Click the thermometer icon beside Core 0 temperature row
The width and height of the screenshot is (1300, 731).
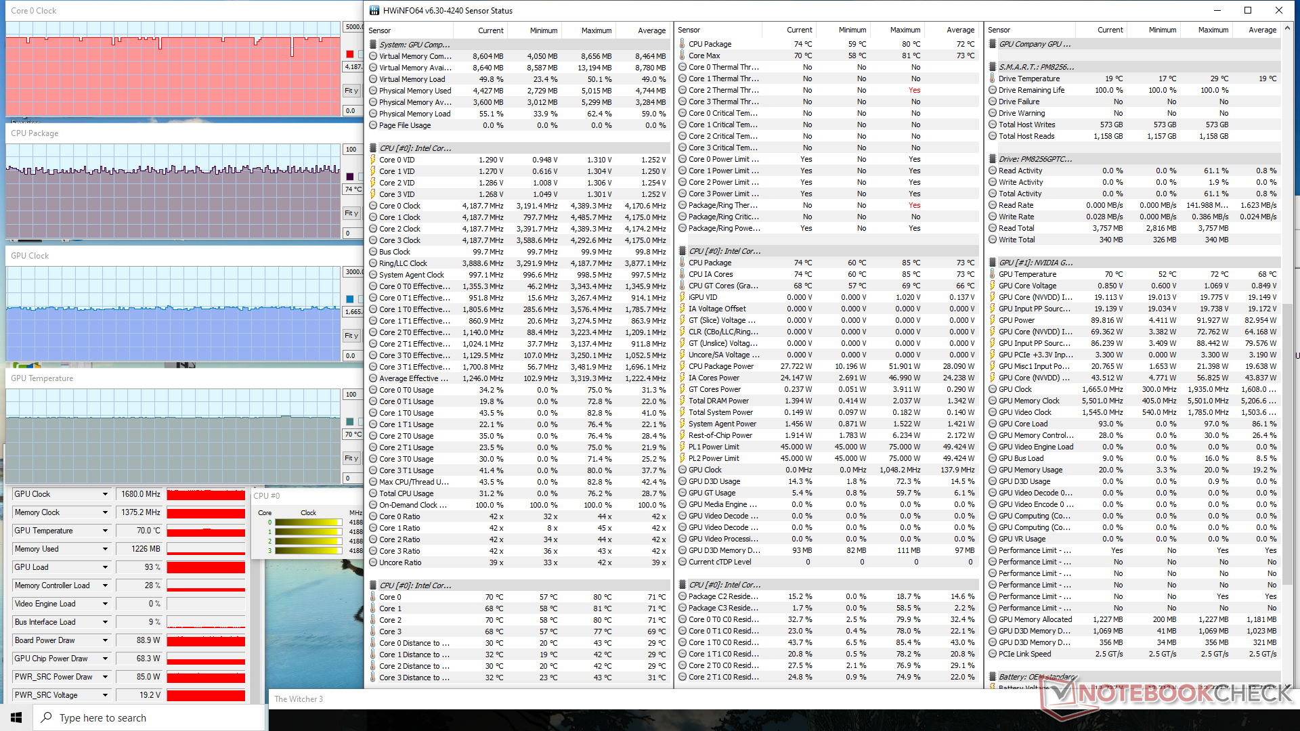click(x=373, y=597)
